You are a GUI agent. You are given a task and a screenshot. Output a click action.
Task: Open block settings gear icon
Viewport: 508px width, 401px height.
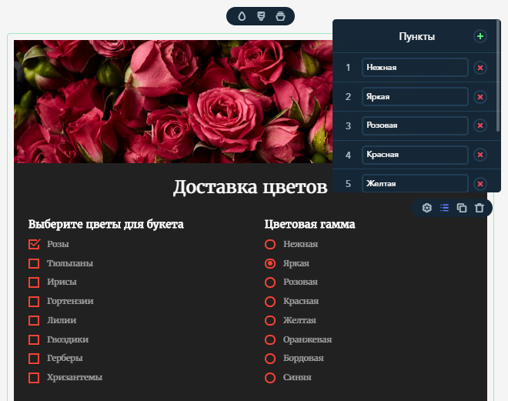pyautogui.click(x=427, y=208)
